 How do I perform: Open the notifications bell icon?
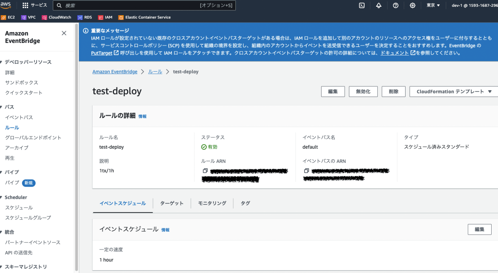[x=378, y=5]
